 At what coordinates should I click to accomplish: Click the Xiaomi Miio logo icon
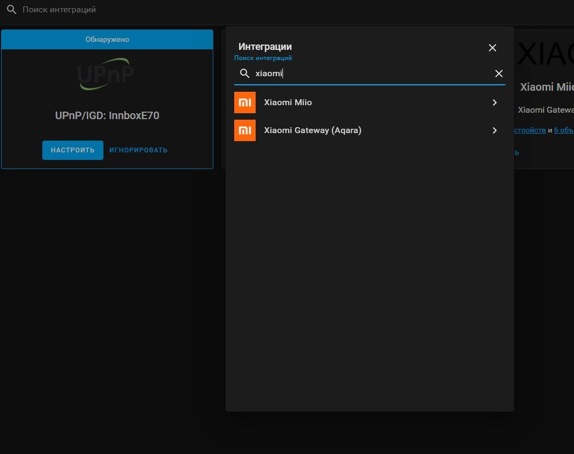point(245,102)
